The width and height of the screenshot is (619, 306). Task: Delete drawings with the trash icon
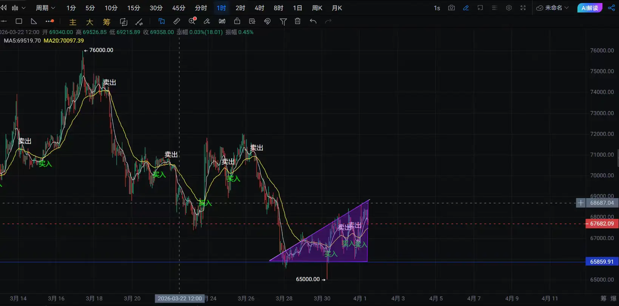(298, 22)
